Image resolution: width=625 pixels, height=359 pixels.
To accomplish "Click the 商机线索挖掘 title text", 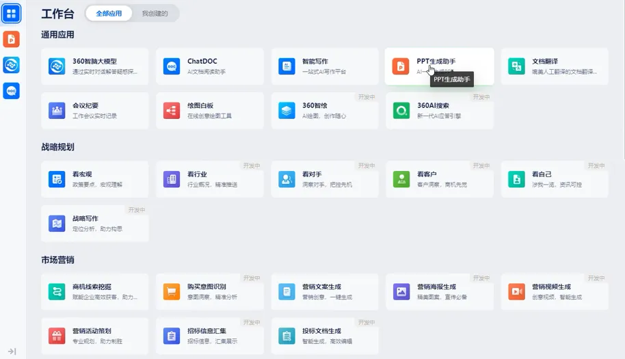I will [x=92, y=287].
